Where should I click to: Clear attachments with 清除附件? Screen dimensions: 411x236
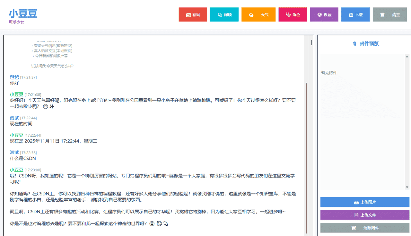point(364,227)
